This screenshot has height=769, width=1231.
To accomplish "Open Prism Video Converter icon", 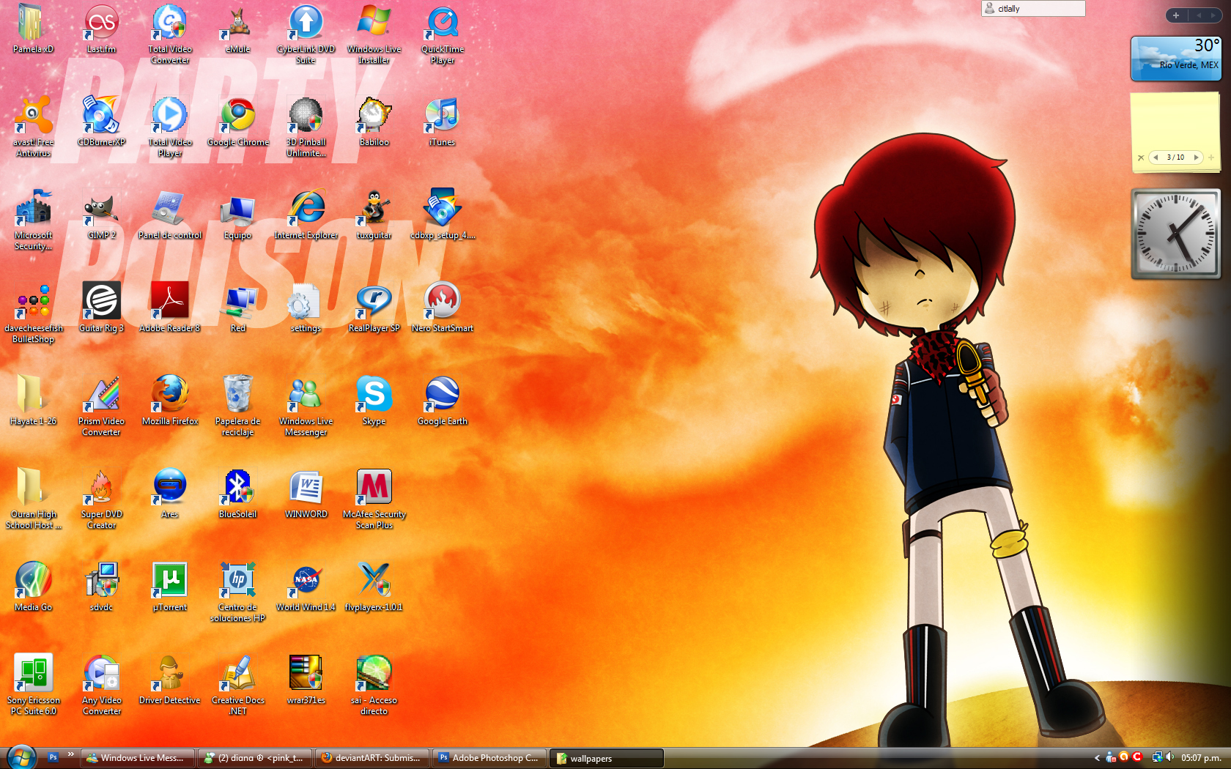I will coord(101,405).
